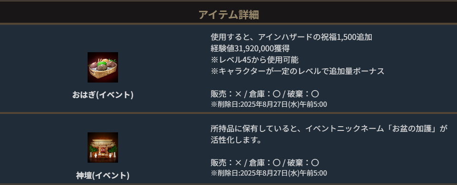This screenshot has width=457, height=185.
Task: Click the 神壇 倉庫：〇 indicator
Action: pyautogui.click(x=264, y=163)
